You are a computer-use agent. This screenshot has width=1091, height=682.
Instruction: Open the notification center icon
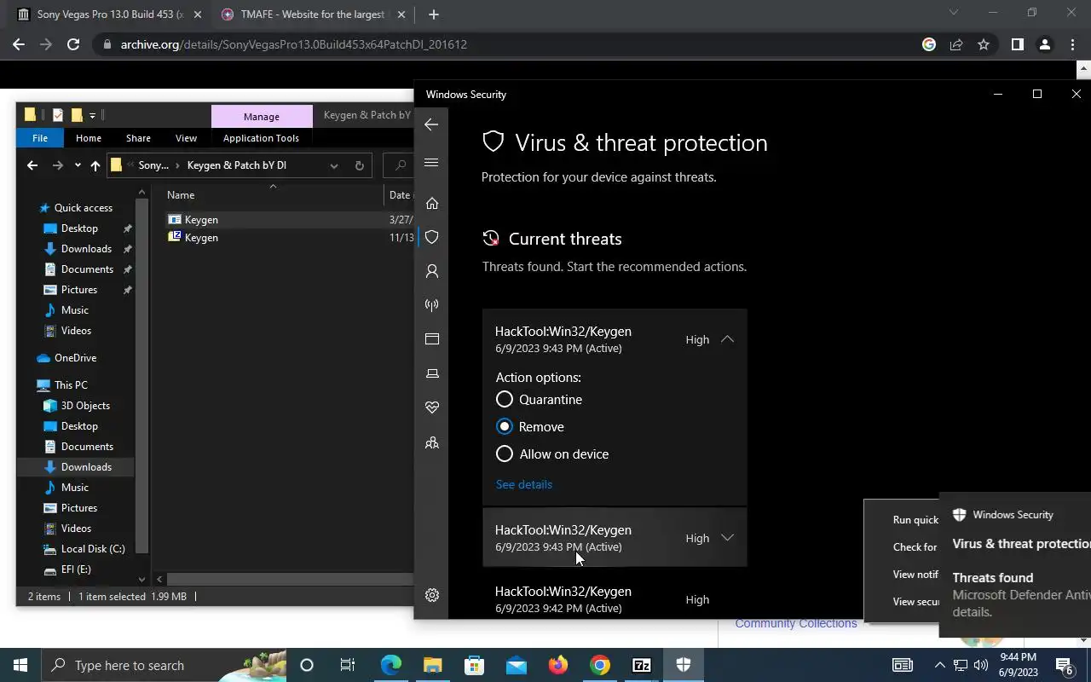point(1064,665)
